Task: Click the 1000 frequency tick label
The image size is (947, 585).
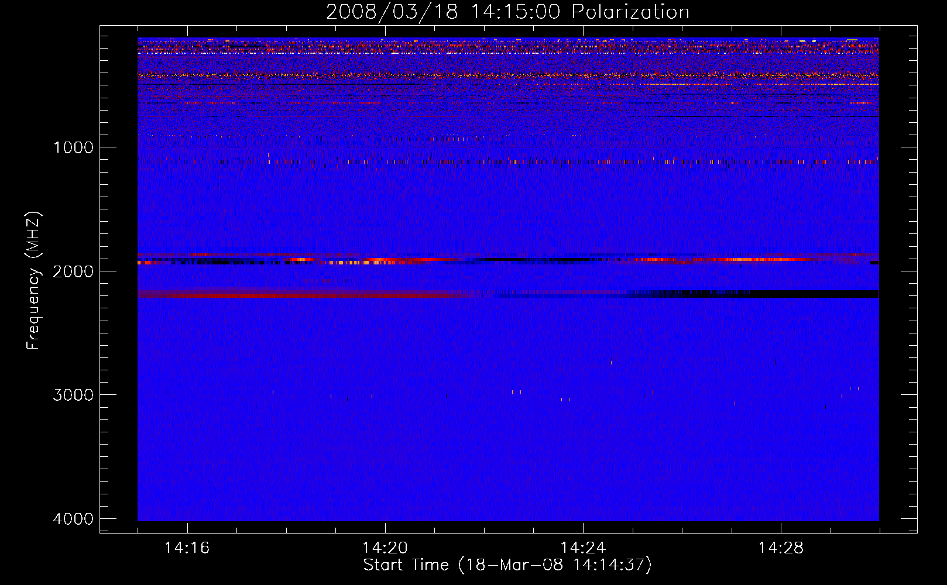Action: (x=73, y=147)
